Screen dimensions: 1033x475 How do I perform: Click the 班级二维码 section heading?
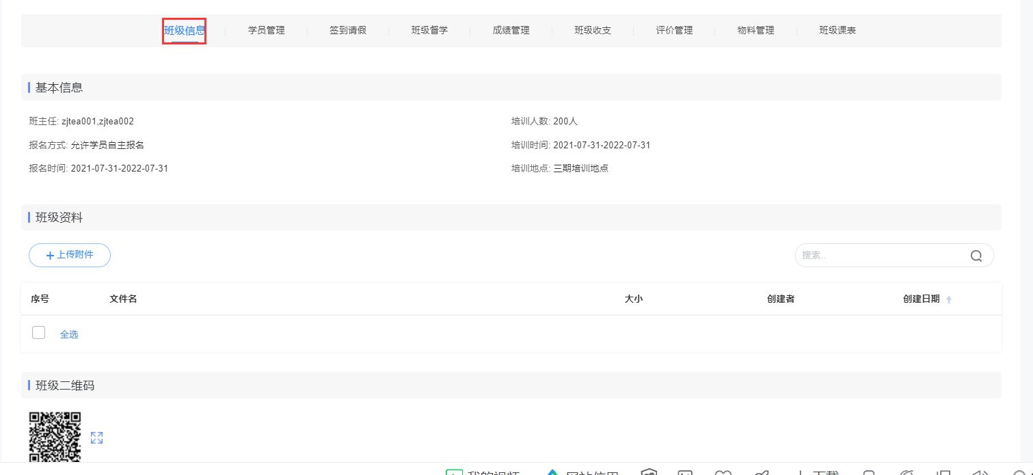click(65, 385)
